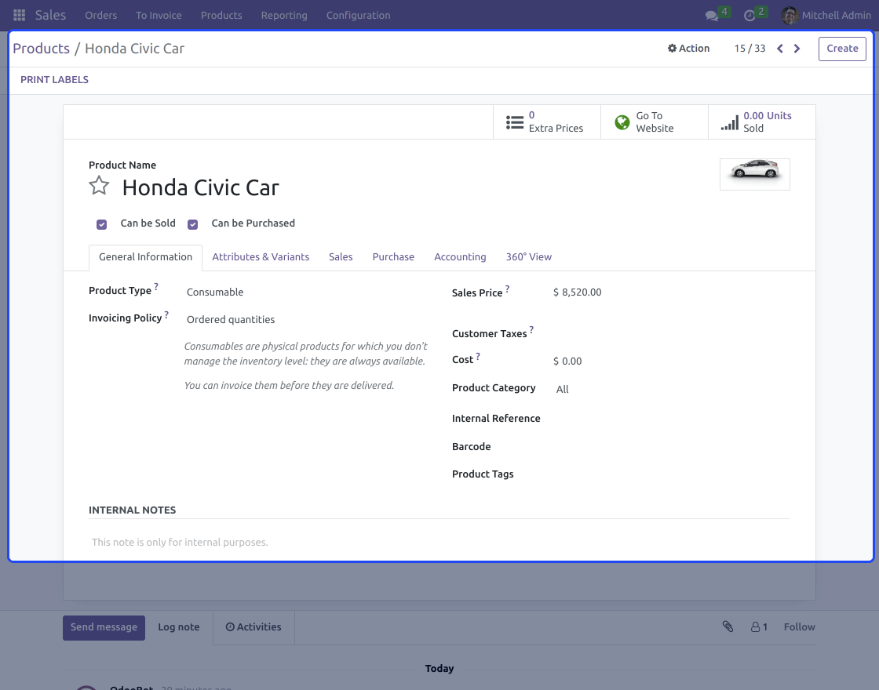This screenshot has width=879, height=690.
Task: Click the Mitchell Admin user name
Action: coord(837,15)
